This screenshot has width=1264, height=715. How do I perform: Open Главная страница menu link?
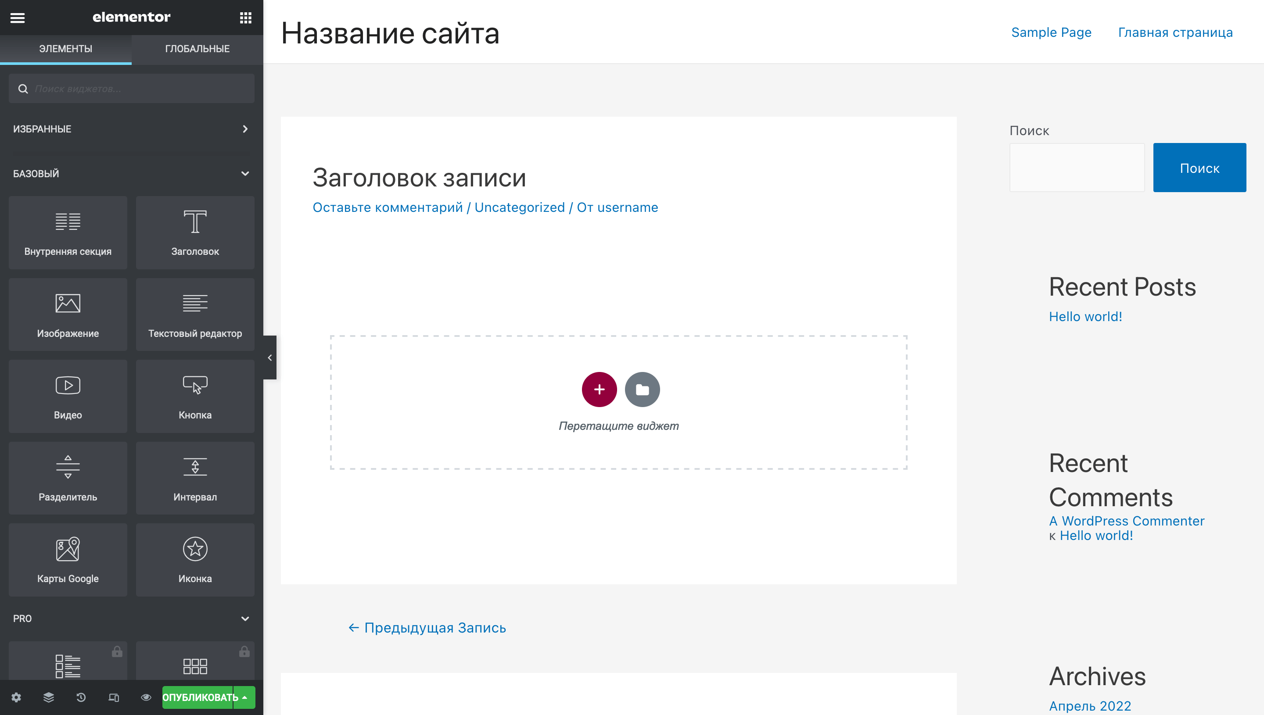coord(1175,32)
